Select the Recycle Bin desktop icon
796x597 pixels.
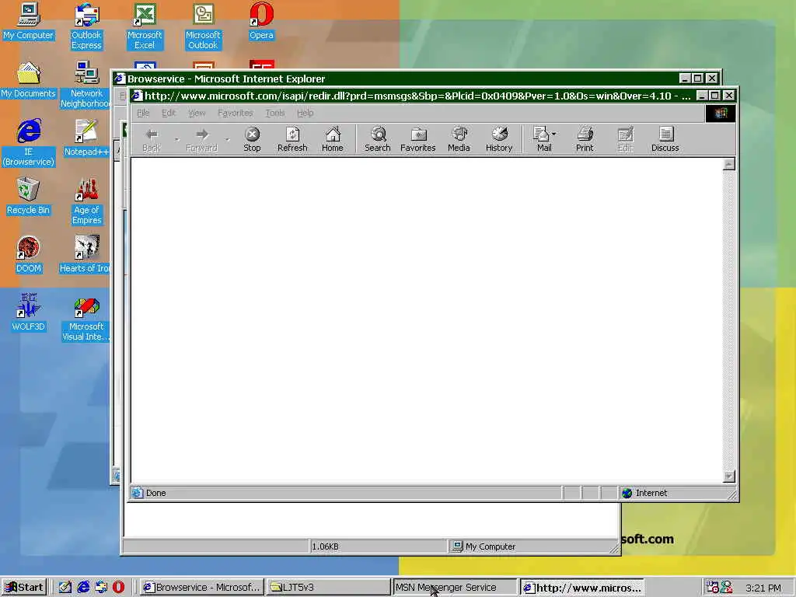click(28, 197)
